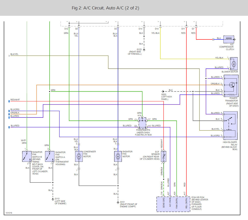Click the ECT sensor resistor symbol
Screen dimensions: 248x220
[164, 156]
